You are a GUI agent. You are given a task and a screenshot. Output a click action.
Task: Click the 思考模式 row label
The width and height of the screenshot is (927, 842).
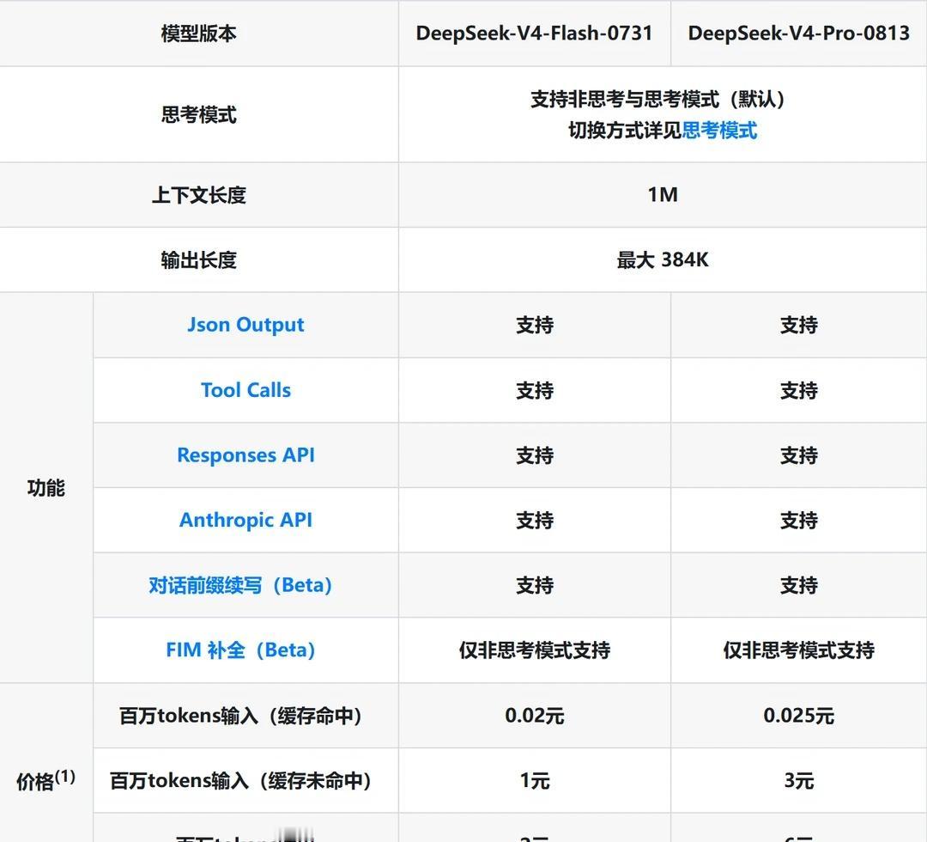tap(198, 115)
